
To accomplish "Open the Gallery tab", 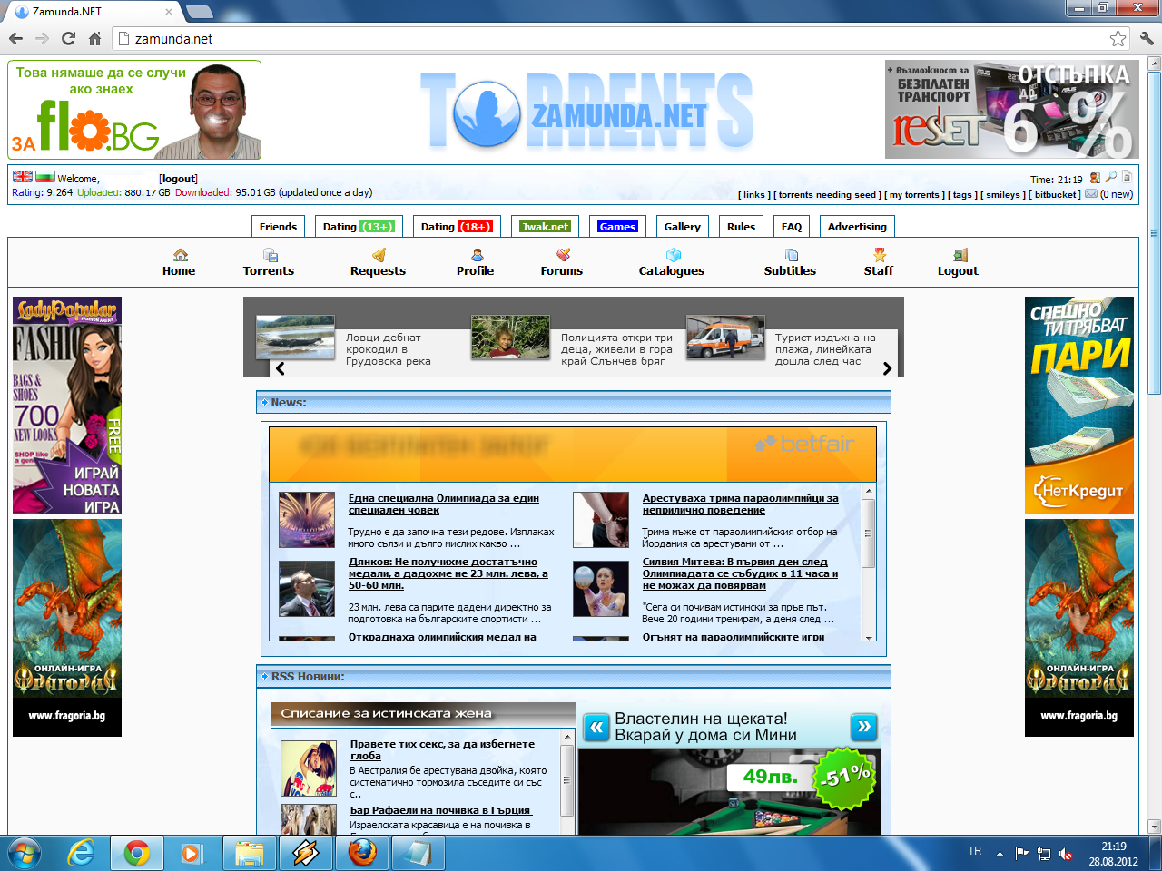I will coord(682,227).
